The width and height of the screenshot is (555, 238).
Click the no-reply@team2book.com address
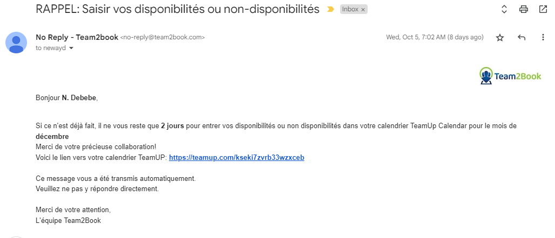pyautogui.click(x=163, y=38)
